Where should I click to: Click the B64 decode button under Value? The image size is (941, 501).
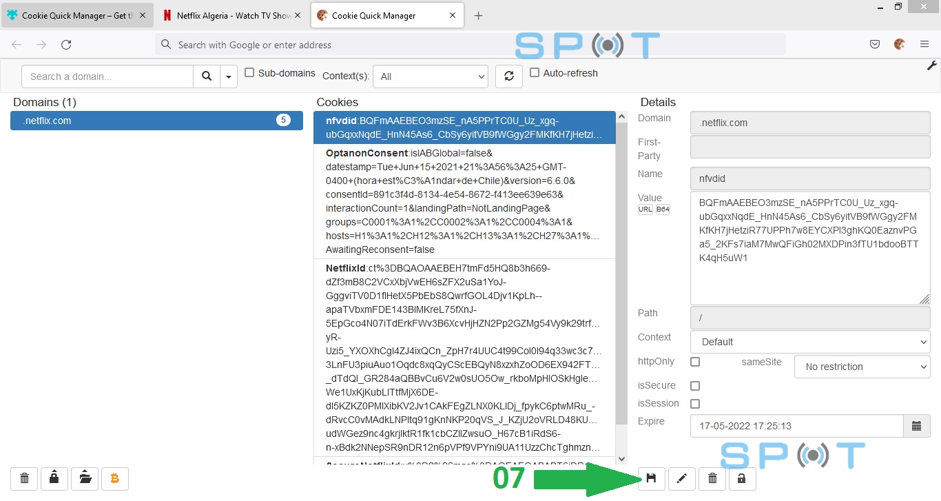[x=663, y=209]
